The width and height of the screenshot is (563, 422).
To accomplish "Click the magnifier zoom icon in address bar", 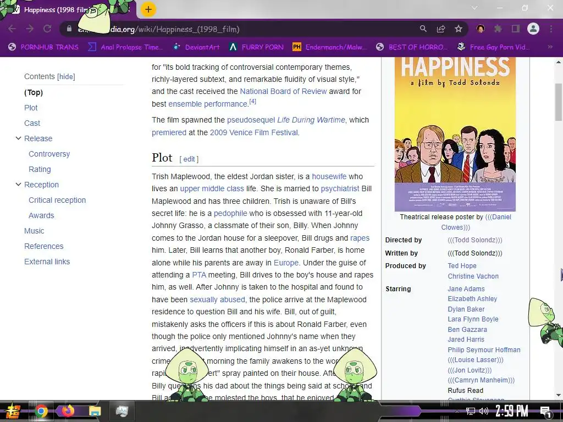I will click(x=423, y=29).
